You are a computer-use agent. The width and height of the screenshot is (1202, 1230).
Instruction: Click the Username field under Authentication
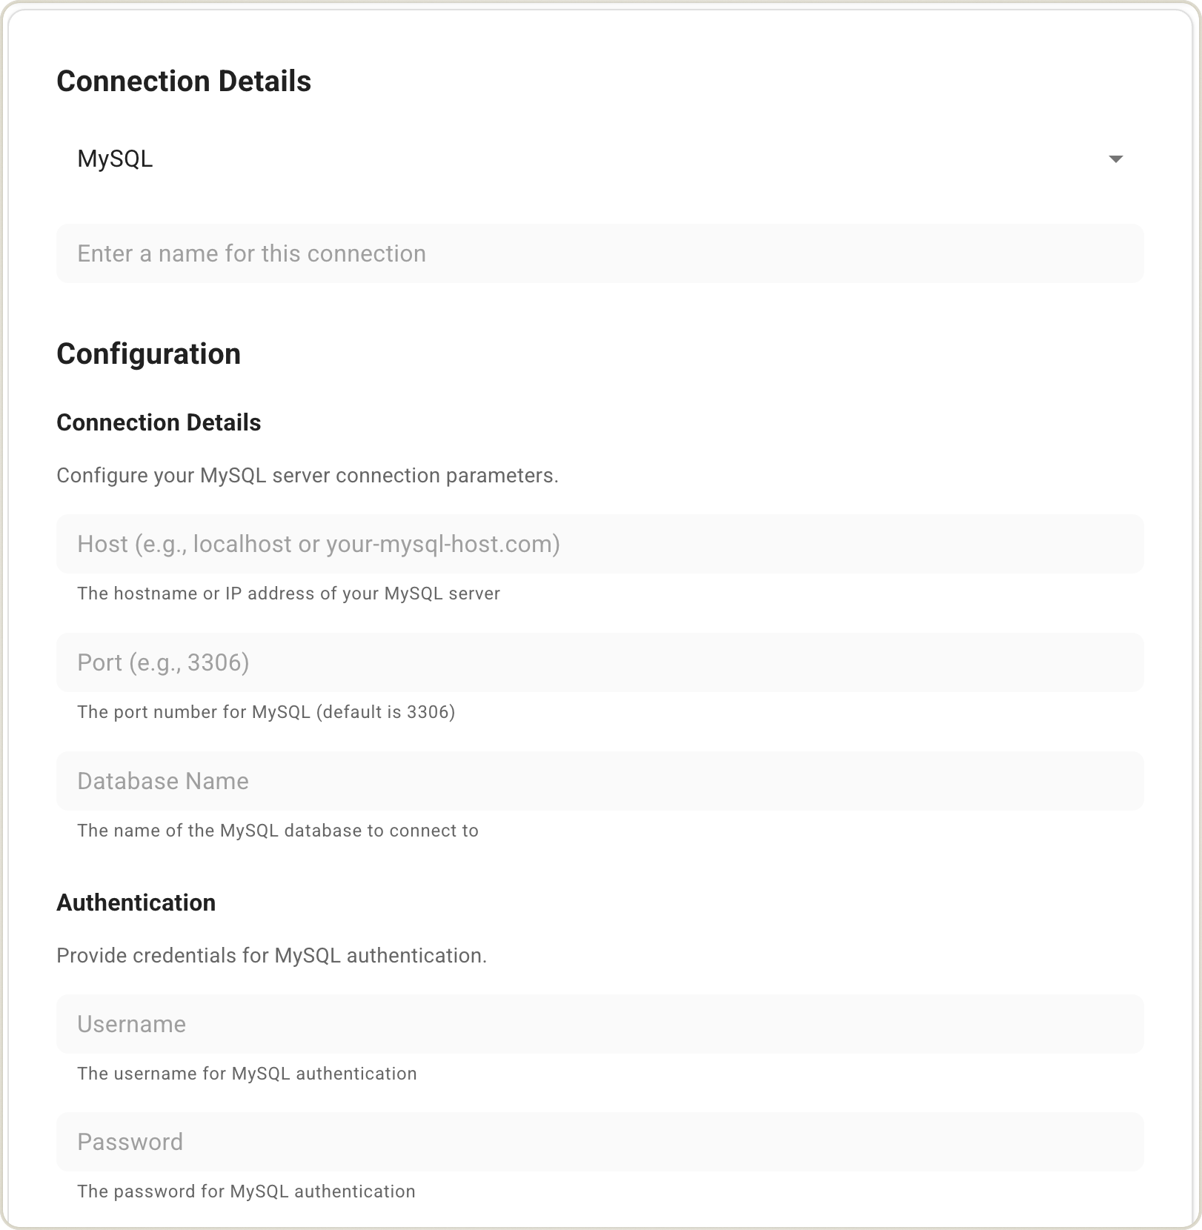pyautogui.click(x=599, y=1023)
